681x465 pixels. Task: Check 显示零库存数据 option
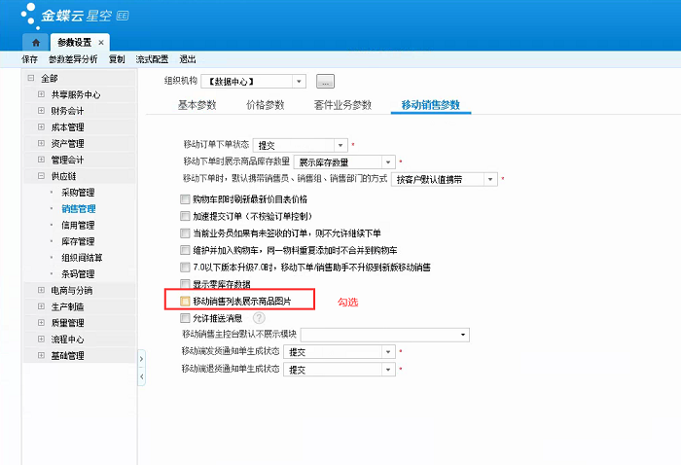click(x=185, y=284)
